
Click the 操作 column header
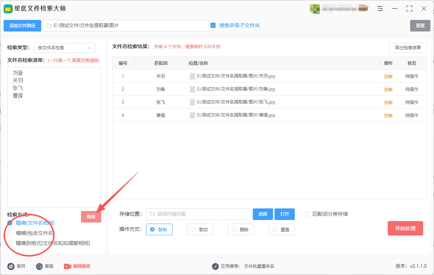click(x=388, y=63)
